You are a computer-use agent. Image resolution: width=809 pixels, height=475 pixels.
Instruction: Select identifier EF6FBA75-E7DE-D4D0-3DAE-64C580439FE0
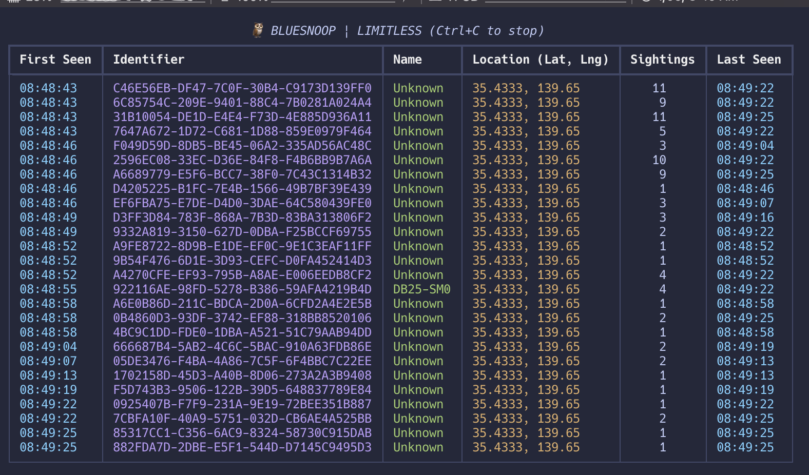click(x=242, y=203)
